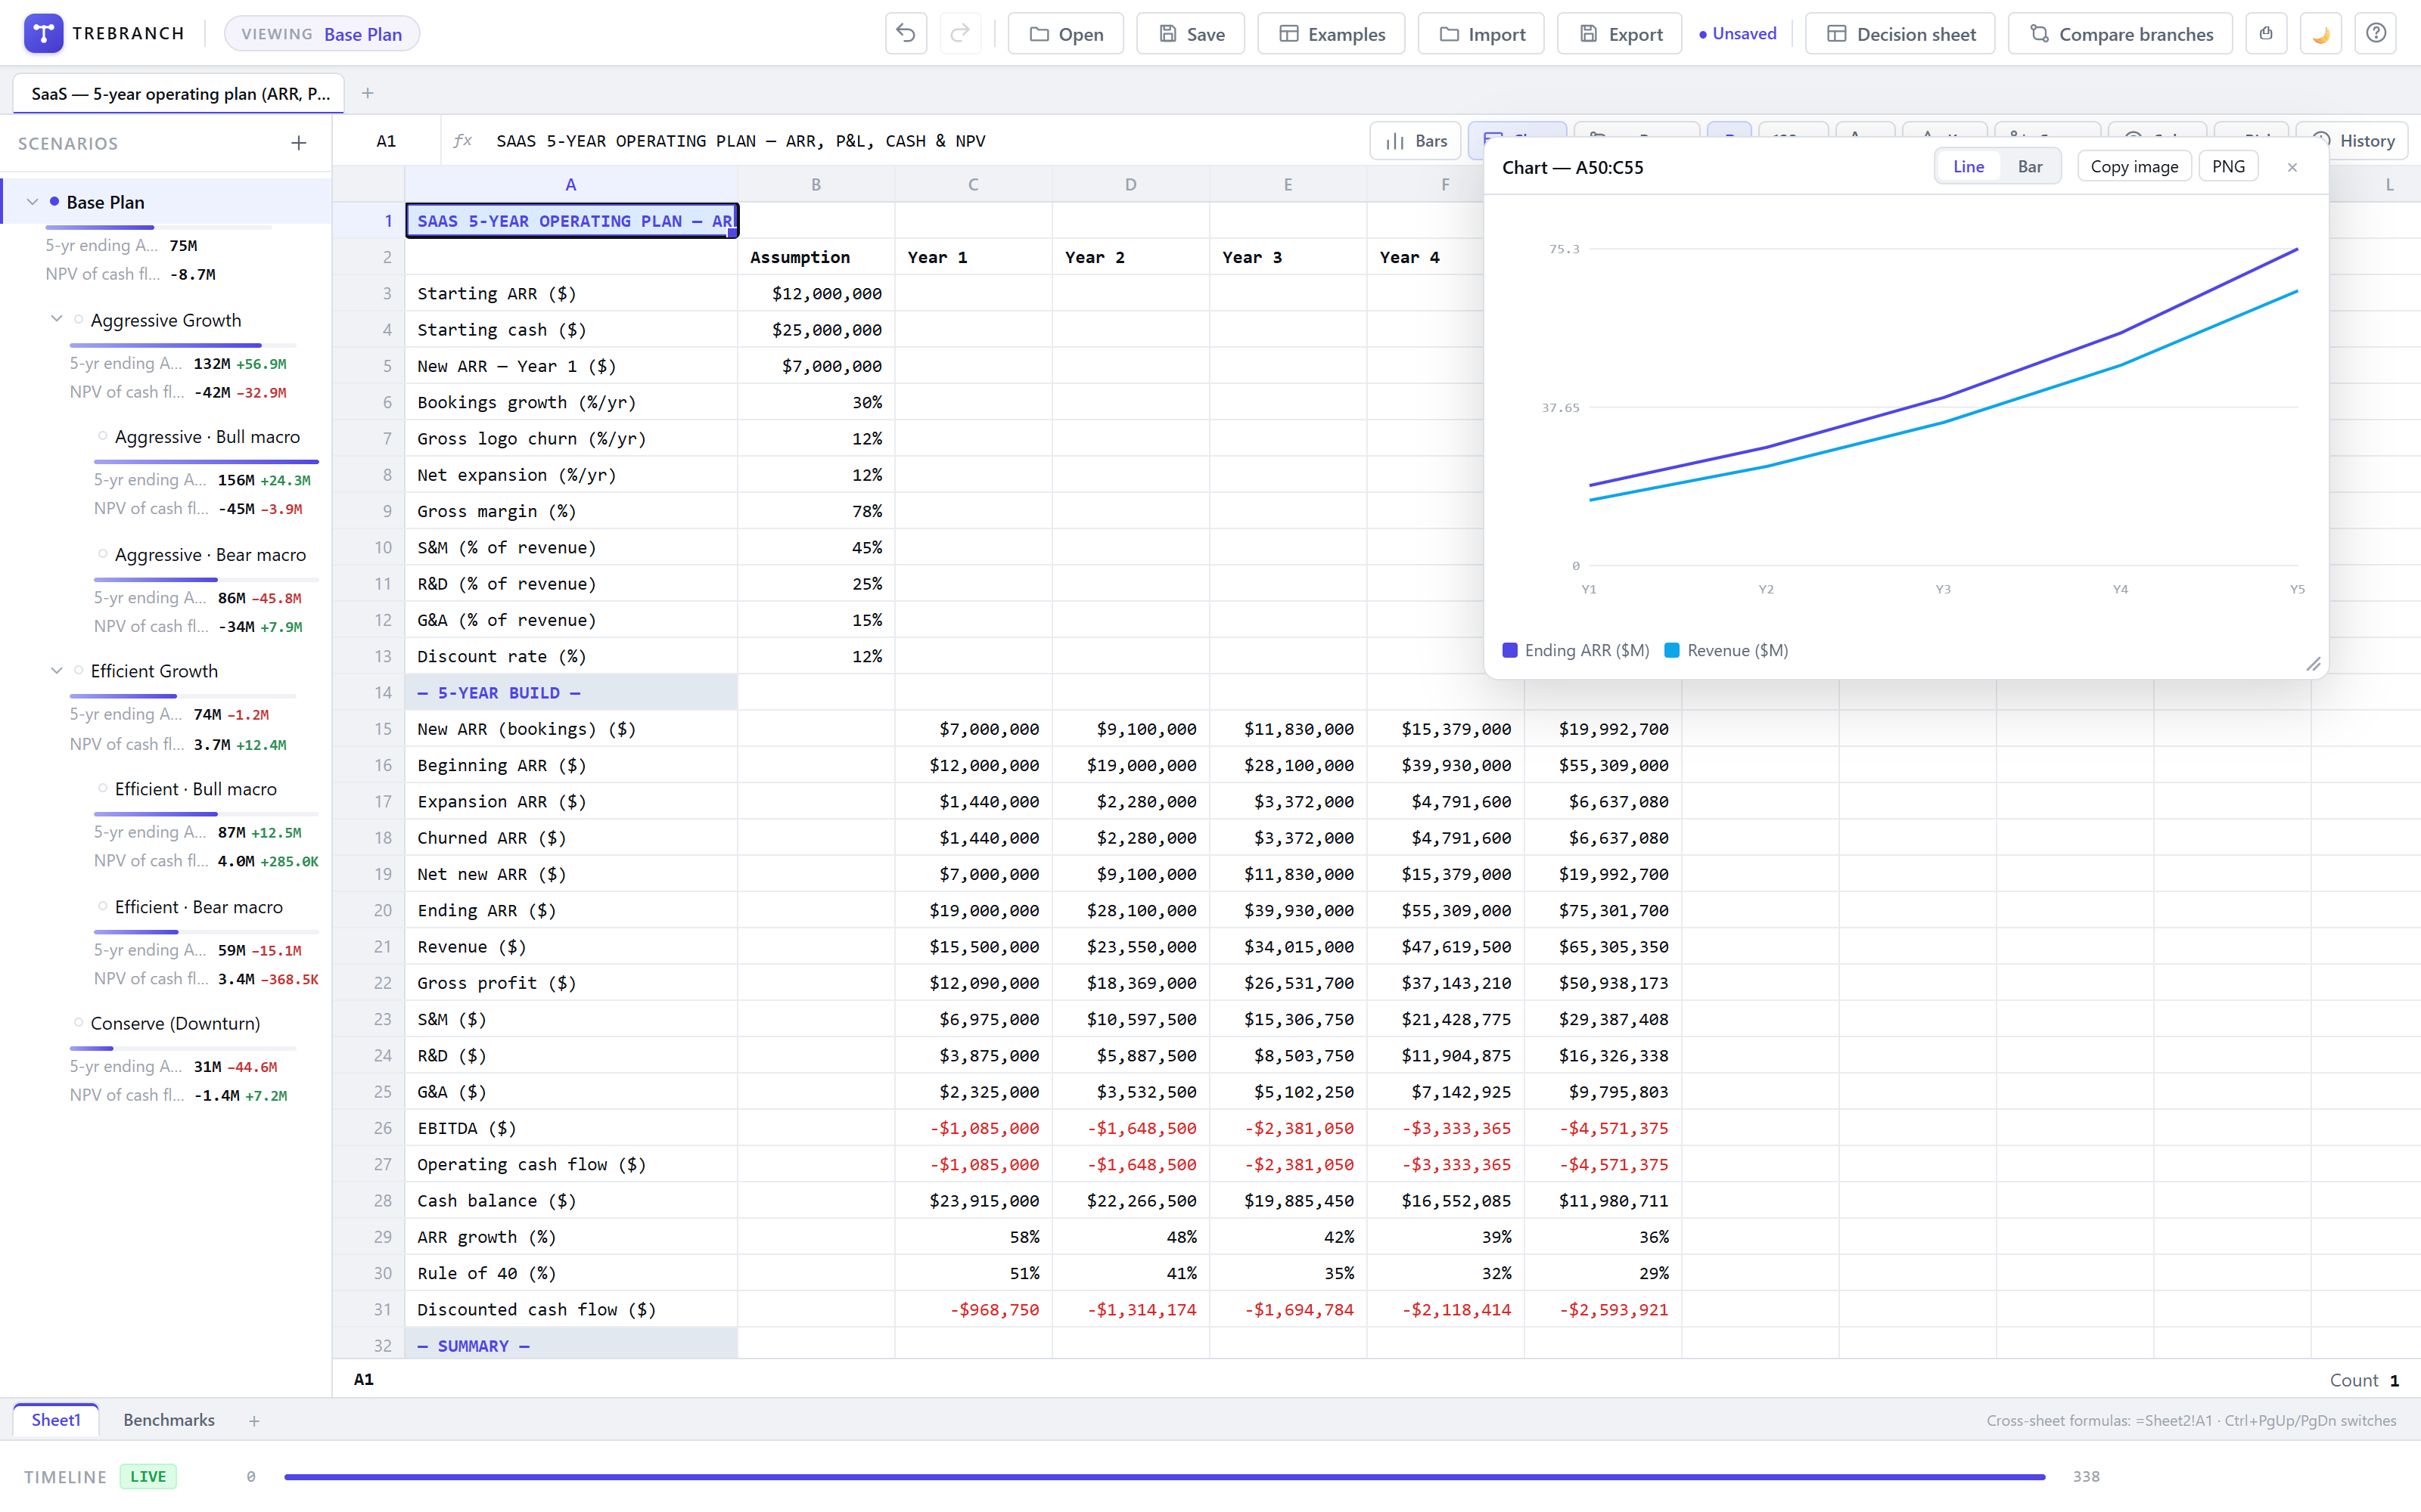
Task: Save the current plan
Action: point(1192,33)
